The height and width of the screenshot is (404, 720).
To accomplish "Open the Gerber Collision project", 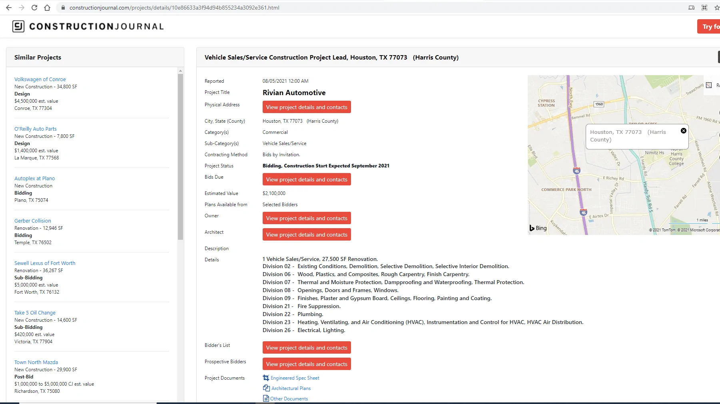I will coord(33,221).
